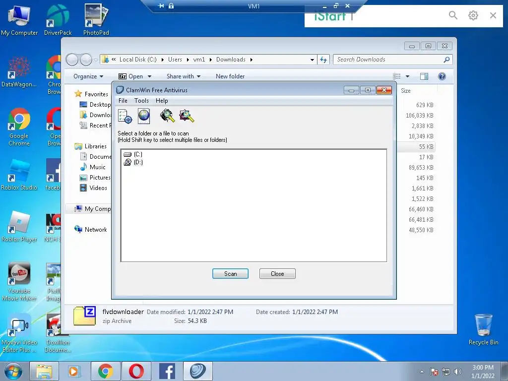The image size is (508, 381).
Task: Open the Recycle Bin
Action: pyautogui.click(x=483, y=329)
